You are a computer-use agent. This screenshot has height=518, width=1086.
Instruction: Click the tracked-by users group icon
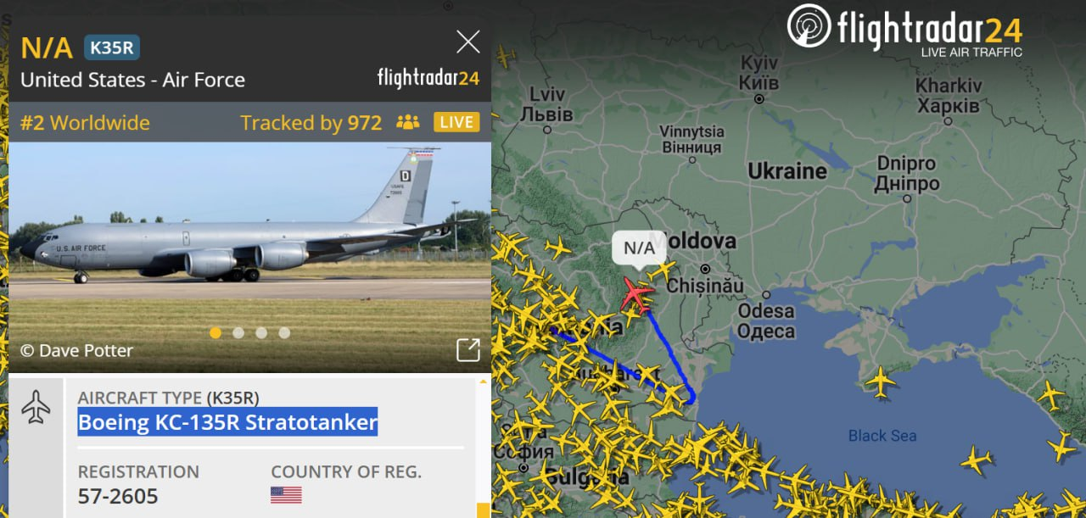[x=408, y=122]
